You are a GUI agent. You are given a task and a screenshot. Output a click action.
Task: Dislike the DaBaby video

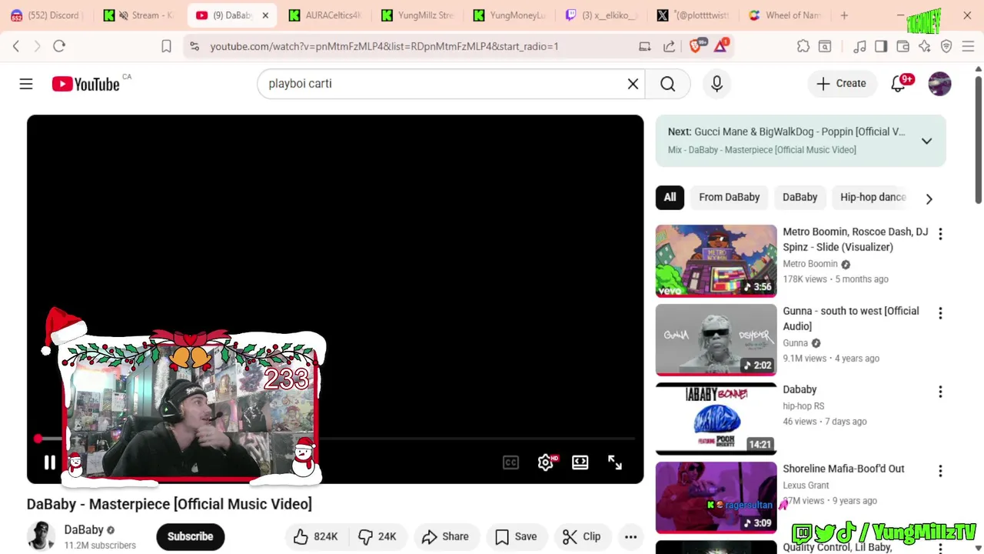coord(377,536)
